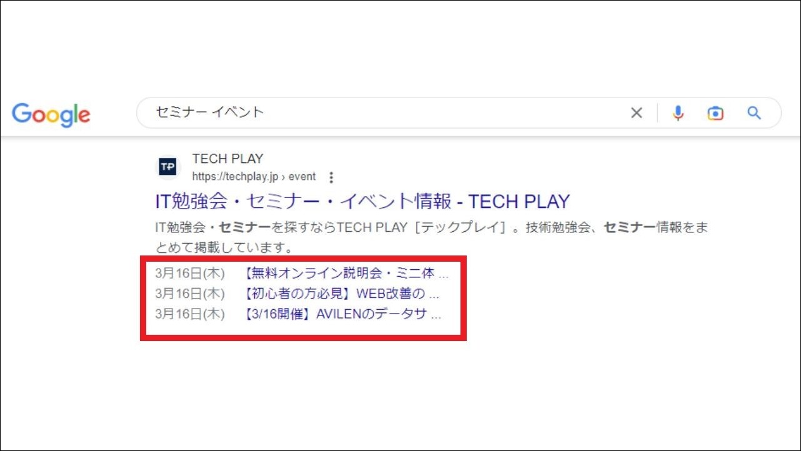Image resolution: width=801 pixels, height=451 pixels.
Task: Open the three-dot menu beside the techplay.jp URL
Action: point(331,177)
